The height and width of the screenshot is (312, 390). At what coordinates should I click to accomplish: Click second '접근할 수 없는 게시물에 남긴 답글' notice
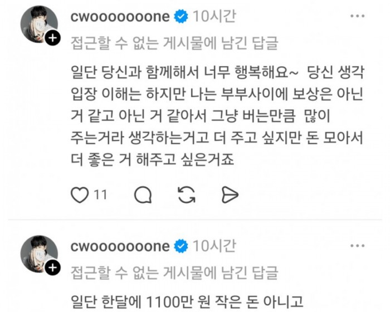pyautogui.click(x=174, y=273)
